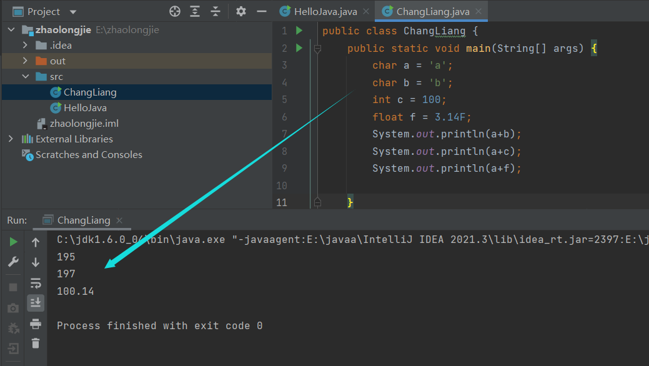Click the Select Opened File target icon
The width and height of the screenshot is (649, 366).
click(x=175, y=11)
